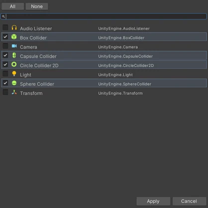Click the All button
Screen dimensions: 208x208
12,6
